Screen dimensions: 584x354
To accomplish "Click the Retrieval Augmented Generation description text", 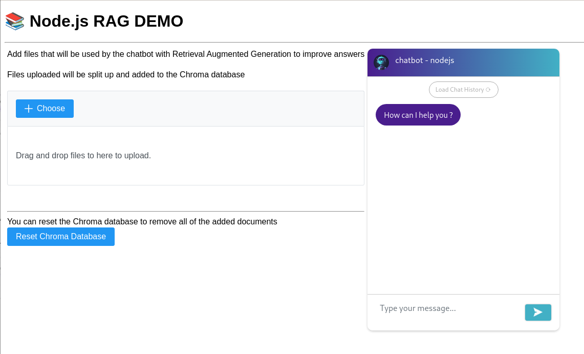I will (185, 54).
